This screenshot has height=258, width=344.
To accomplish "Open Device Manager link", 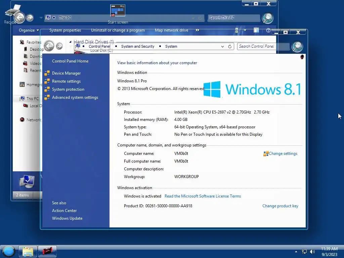I will [66, 73].
